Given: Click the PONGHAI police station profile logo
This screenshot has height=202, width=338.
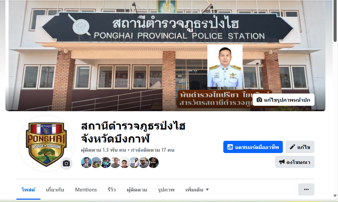Looking at the screenshot, I should tap(46, 144).
